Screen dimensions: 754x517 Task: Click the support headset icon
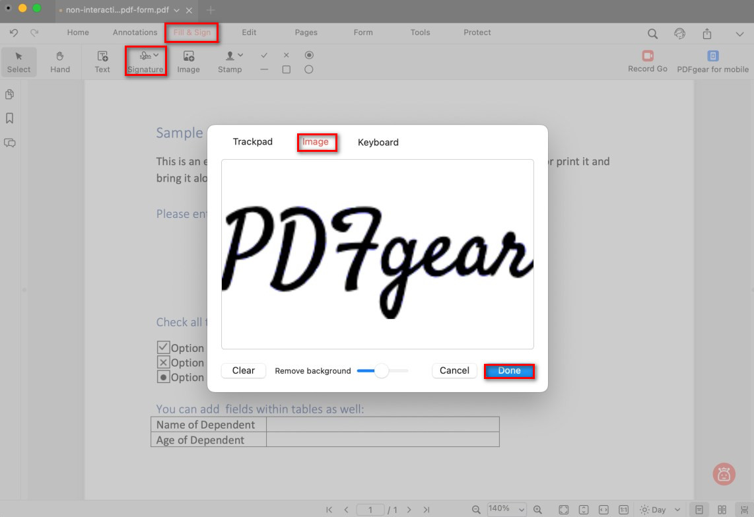point(679,34)
